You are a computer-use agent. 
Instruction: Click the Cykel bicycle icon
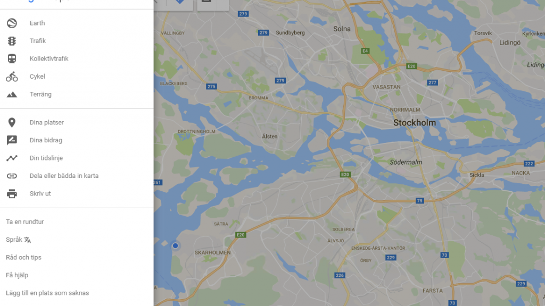pos(12,76)
